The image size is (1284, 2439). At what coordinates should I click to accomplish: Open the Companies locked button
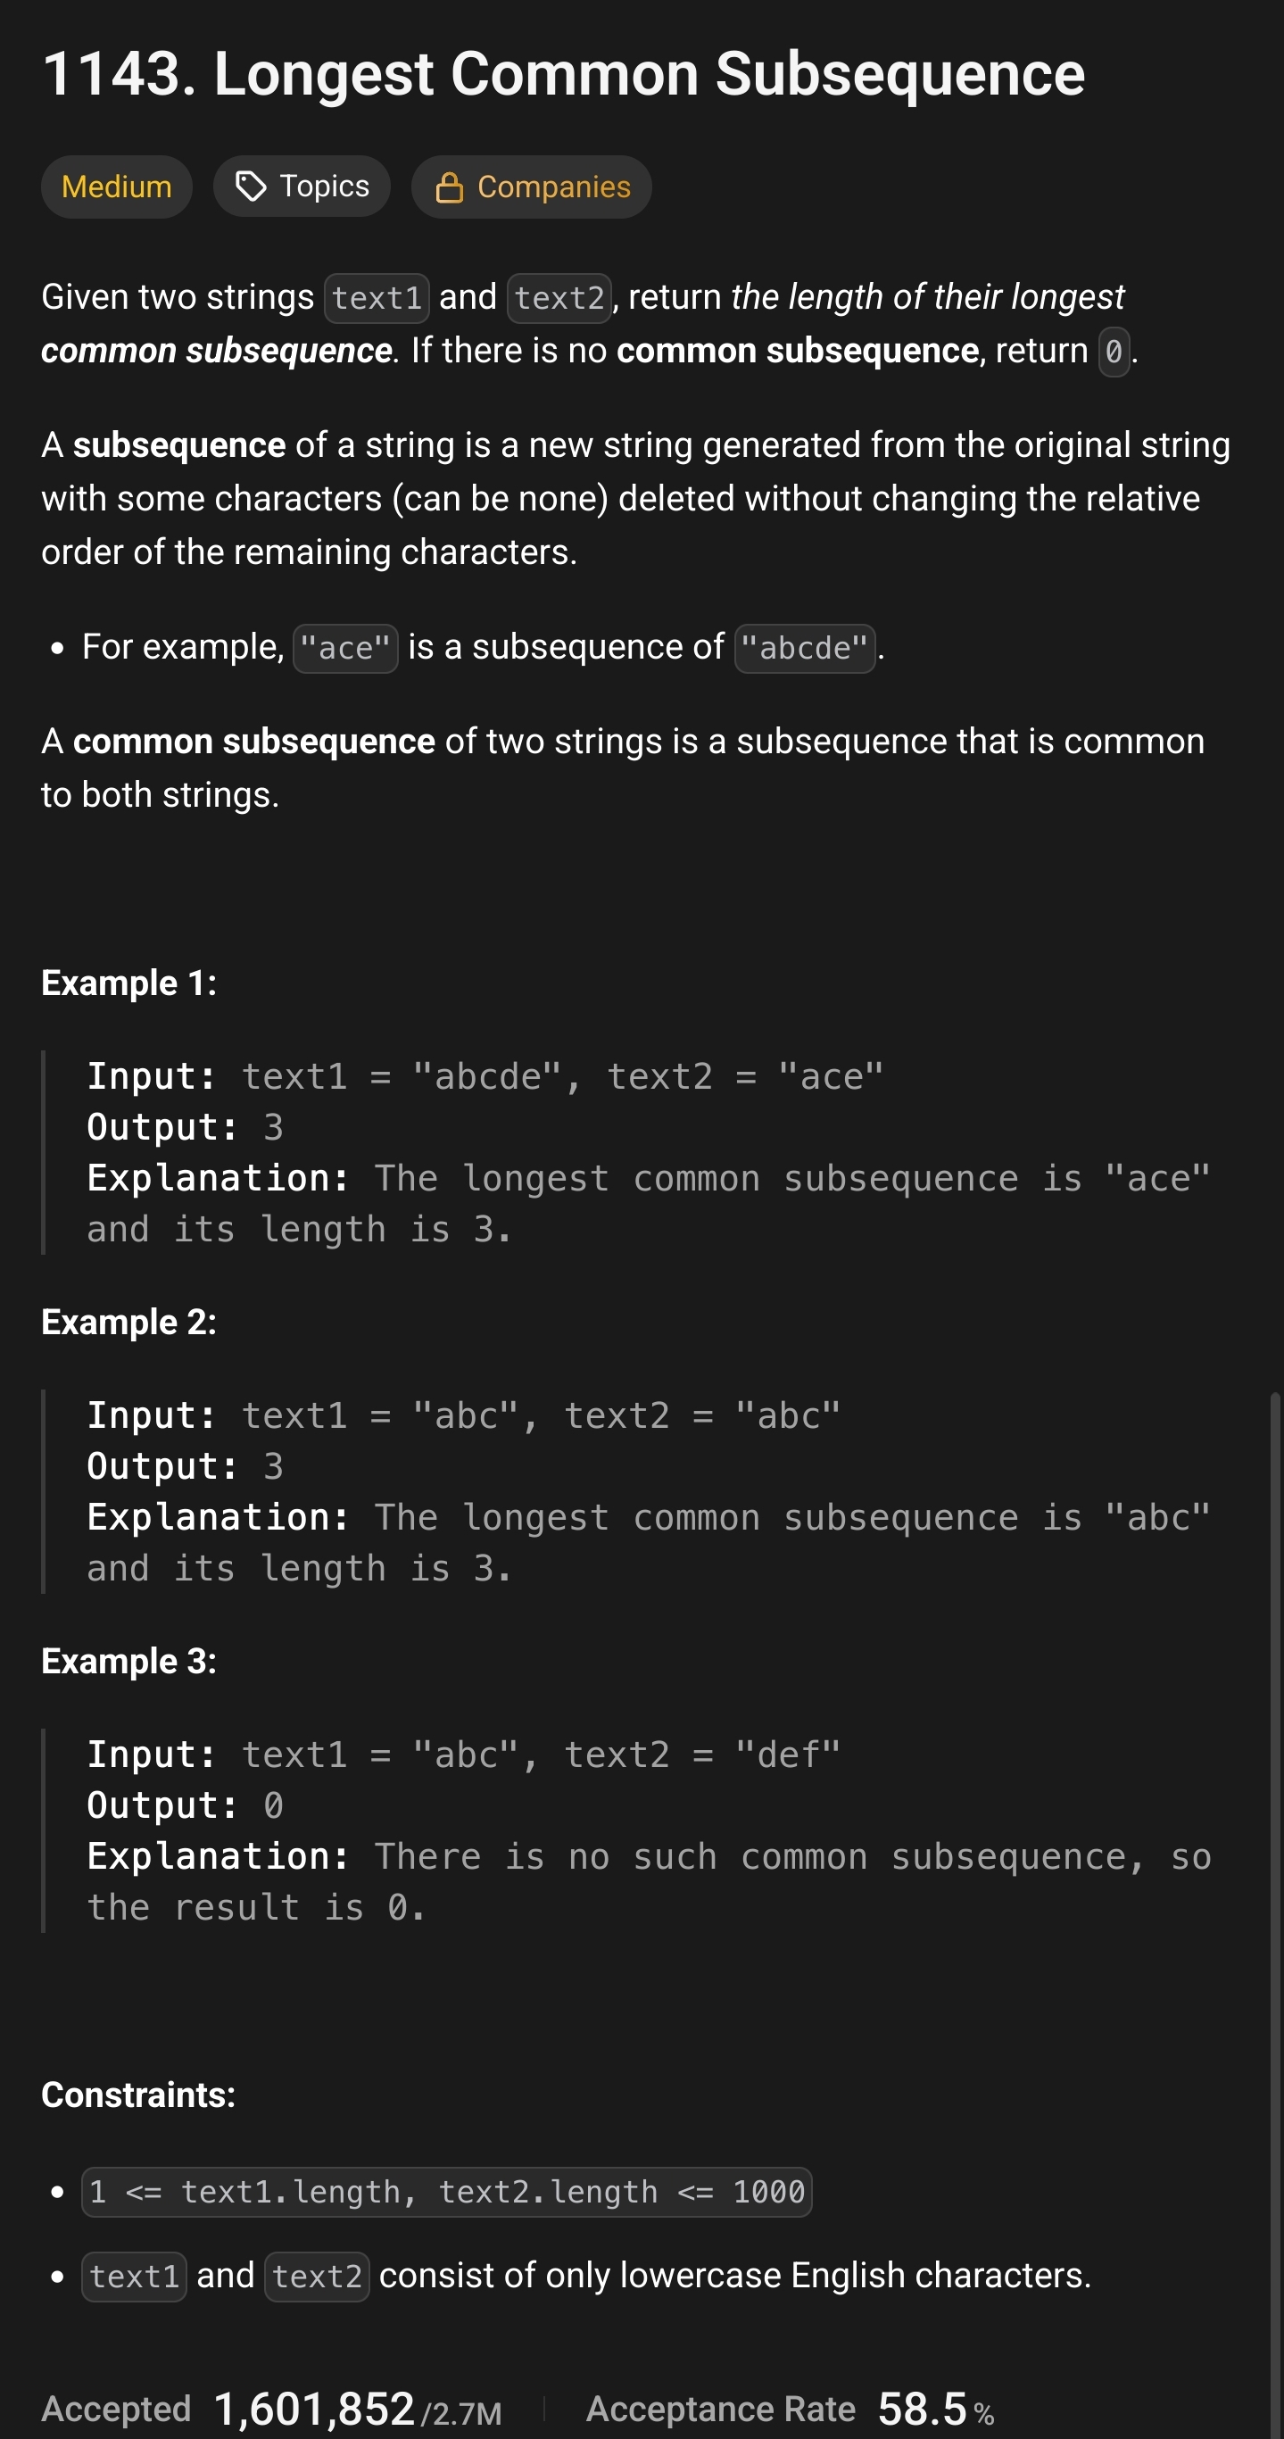(x=531, y=187)
